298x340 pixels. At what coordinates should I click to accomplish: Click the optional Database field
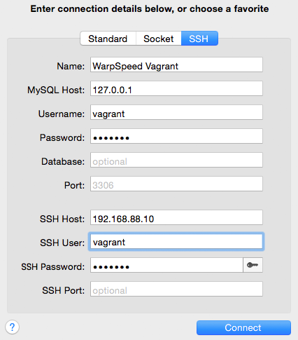(x=176, y=160)
